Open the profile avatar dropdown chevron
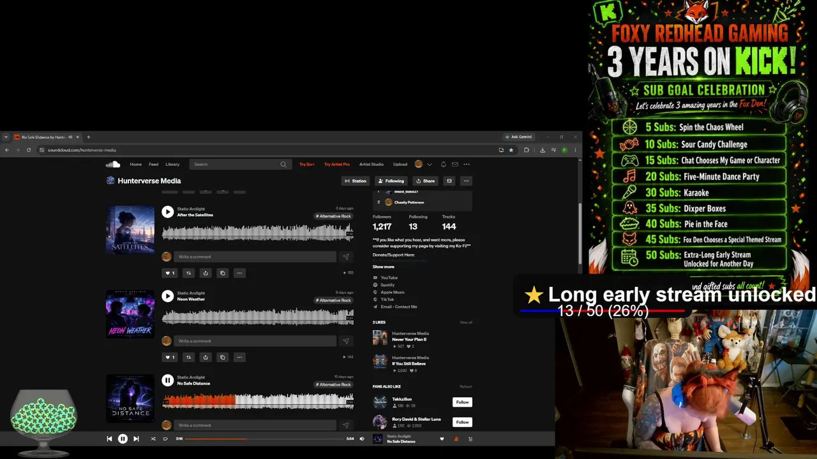 point(430,164)
